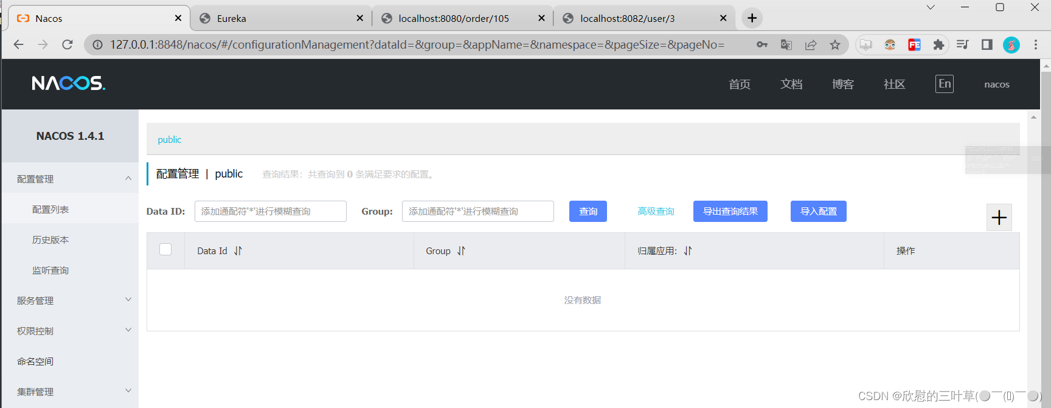This screenshot has height=408, width=1051.
Task: Click the translate page icon
Action: 786,44
